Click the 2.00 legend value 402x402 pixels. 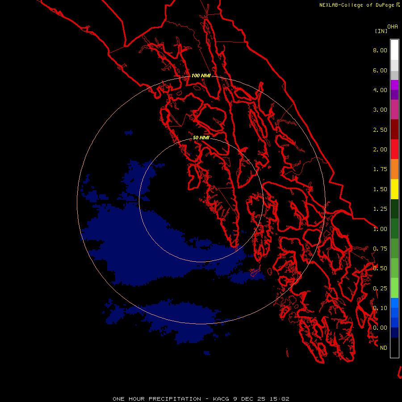coord(380,150)
